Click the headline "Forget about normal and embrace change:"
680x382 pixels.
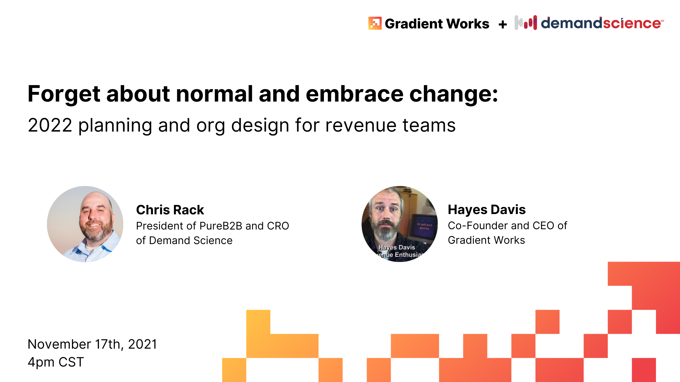[263, 94]
